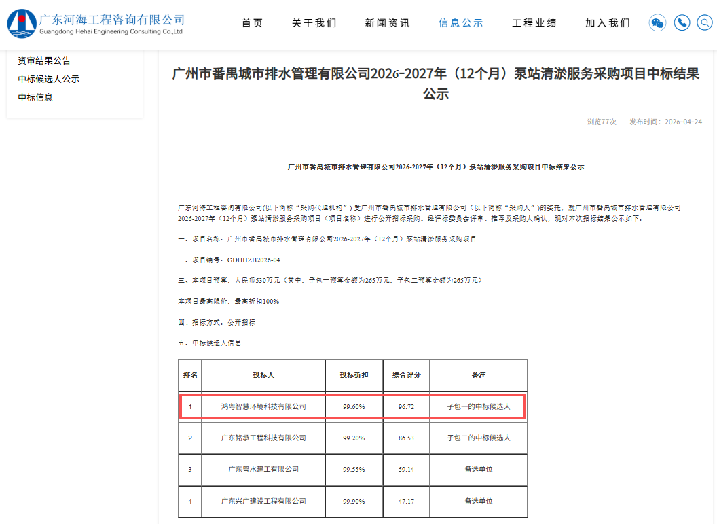Screen dimensions: 717x524
Task: Click 备选单位 in the rank 4 row
Action: [479, 501]
